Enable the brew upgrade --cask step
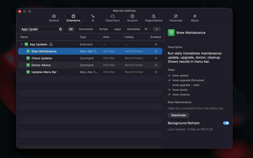Screen dimensions: 253x158 point(169,85)
